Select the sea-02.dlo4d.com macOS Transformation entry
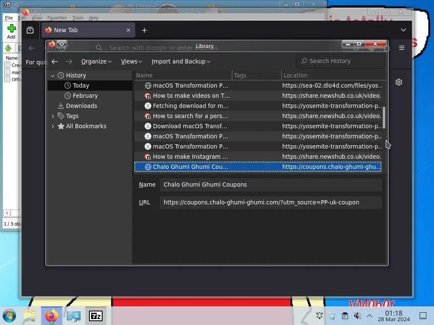 click(258, 85)
